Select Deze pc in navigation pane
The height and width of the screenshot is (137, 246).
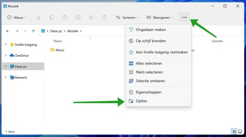click(23, 66)
